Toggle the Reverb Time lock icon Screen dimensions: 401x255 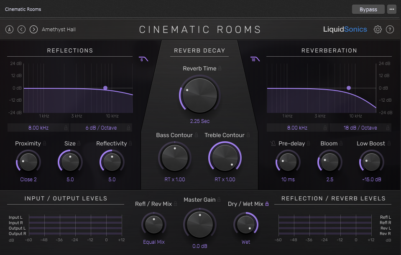click(220, 68)
